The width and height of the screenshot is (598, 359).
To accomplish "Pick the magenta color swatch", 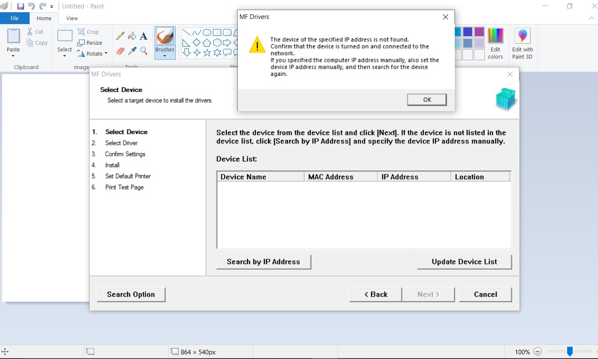I will point(478,32).
